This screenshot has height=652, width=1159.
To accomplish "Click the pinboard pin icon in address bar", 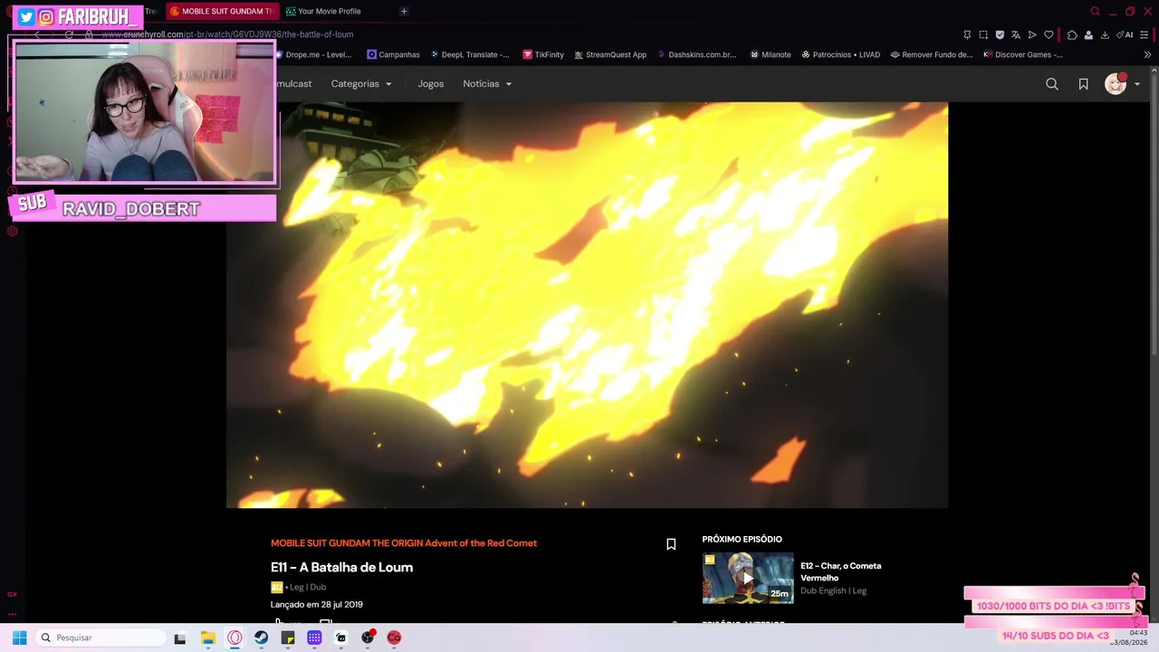I will click(967, 34).
